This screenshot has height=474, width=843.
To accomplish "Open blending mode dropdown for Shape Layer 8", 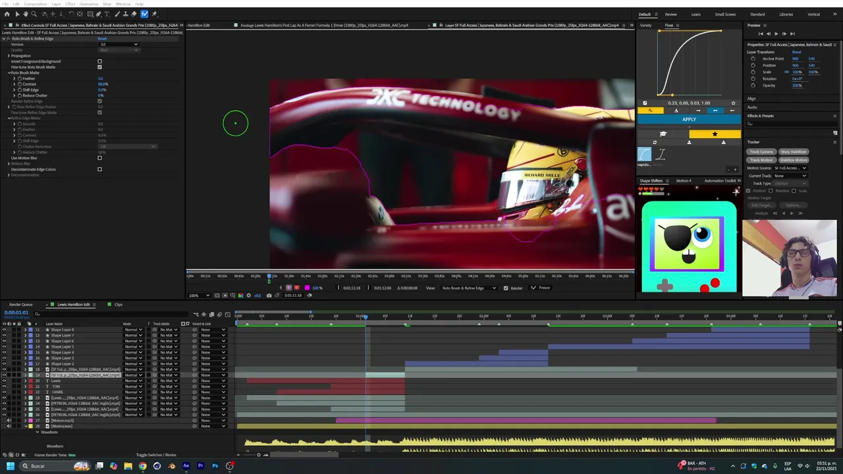I will click(x=134, y=330).
